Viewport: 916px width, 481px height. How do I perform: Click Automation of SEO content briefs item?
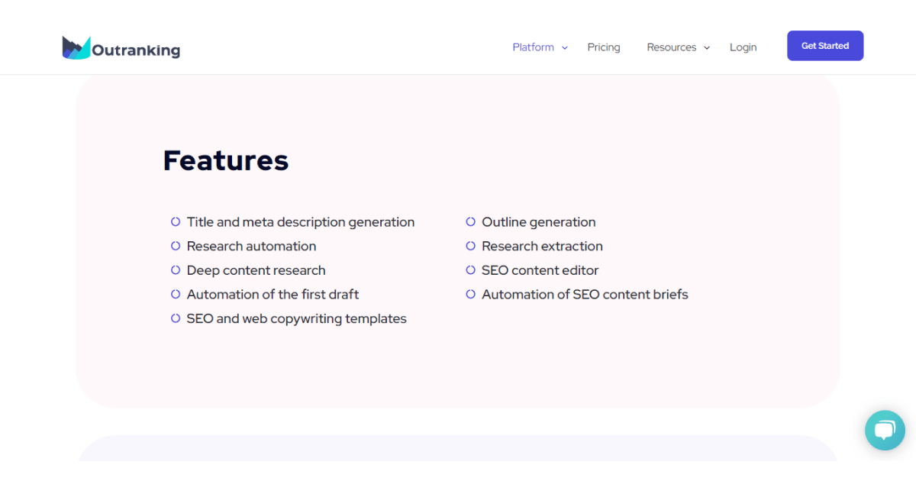[x=585, y=295]
